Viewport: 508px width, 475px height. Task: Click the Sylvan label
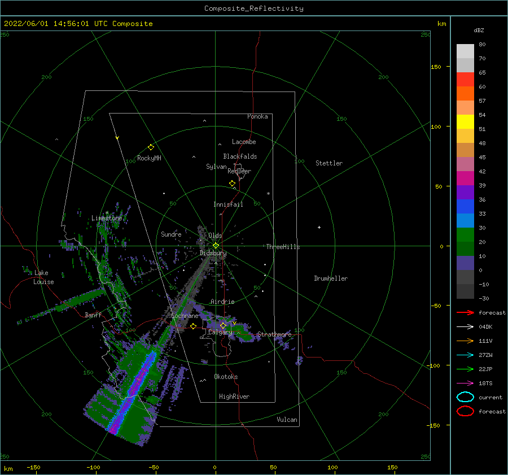pyautogui.click(x=216, y=167)
